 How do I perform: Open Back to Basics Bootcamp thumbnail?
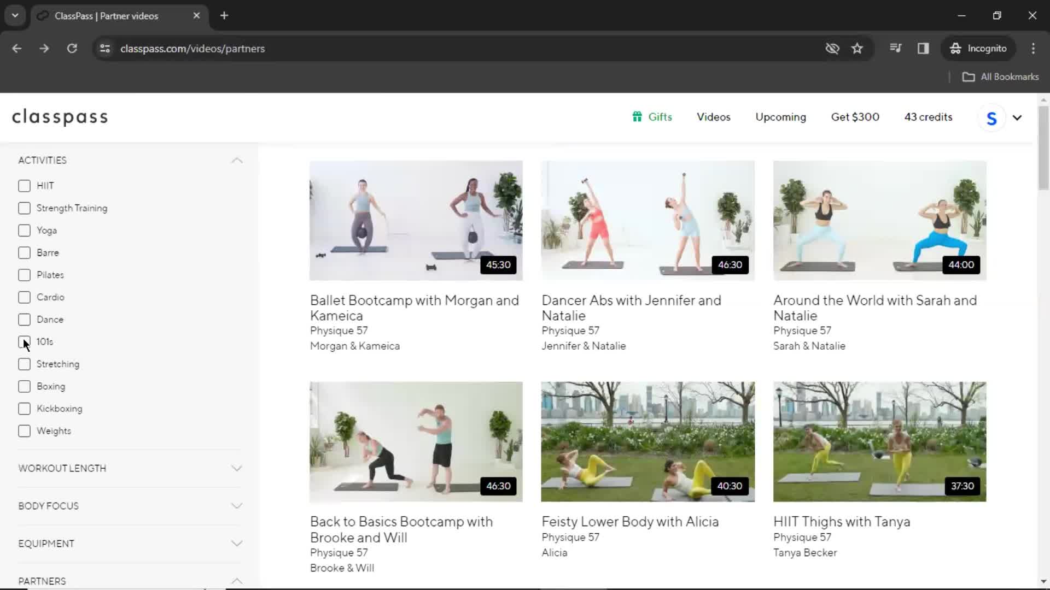coord(416,442)
